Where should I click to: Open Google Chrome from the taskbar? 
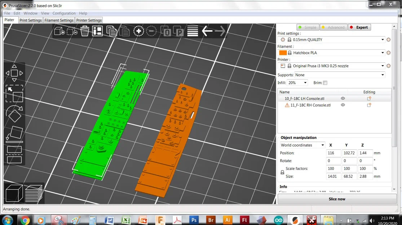[x=25, y=220]
